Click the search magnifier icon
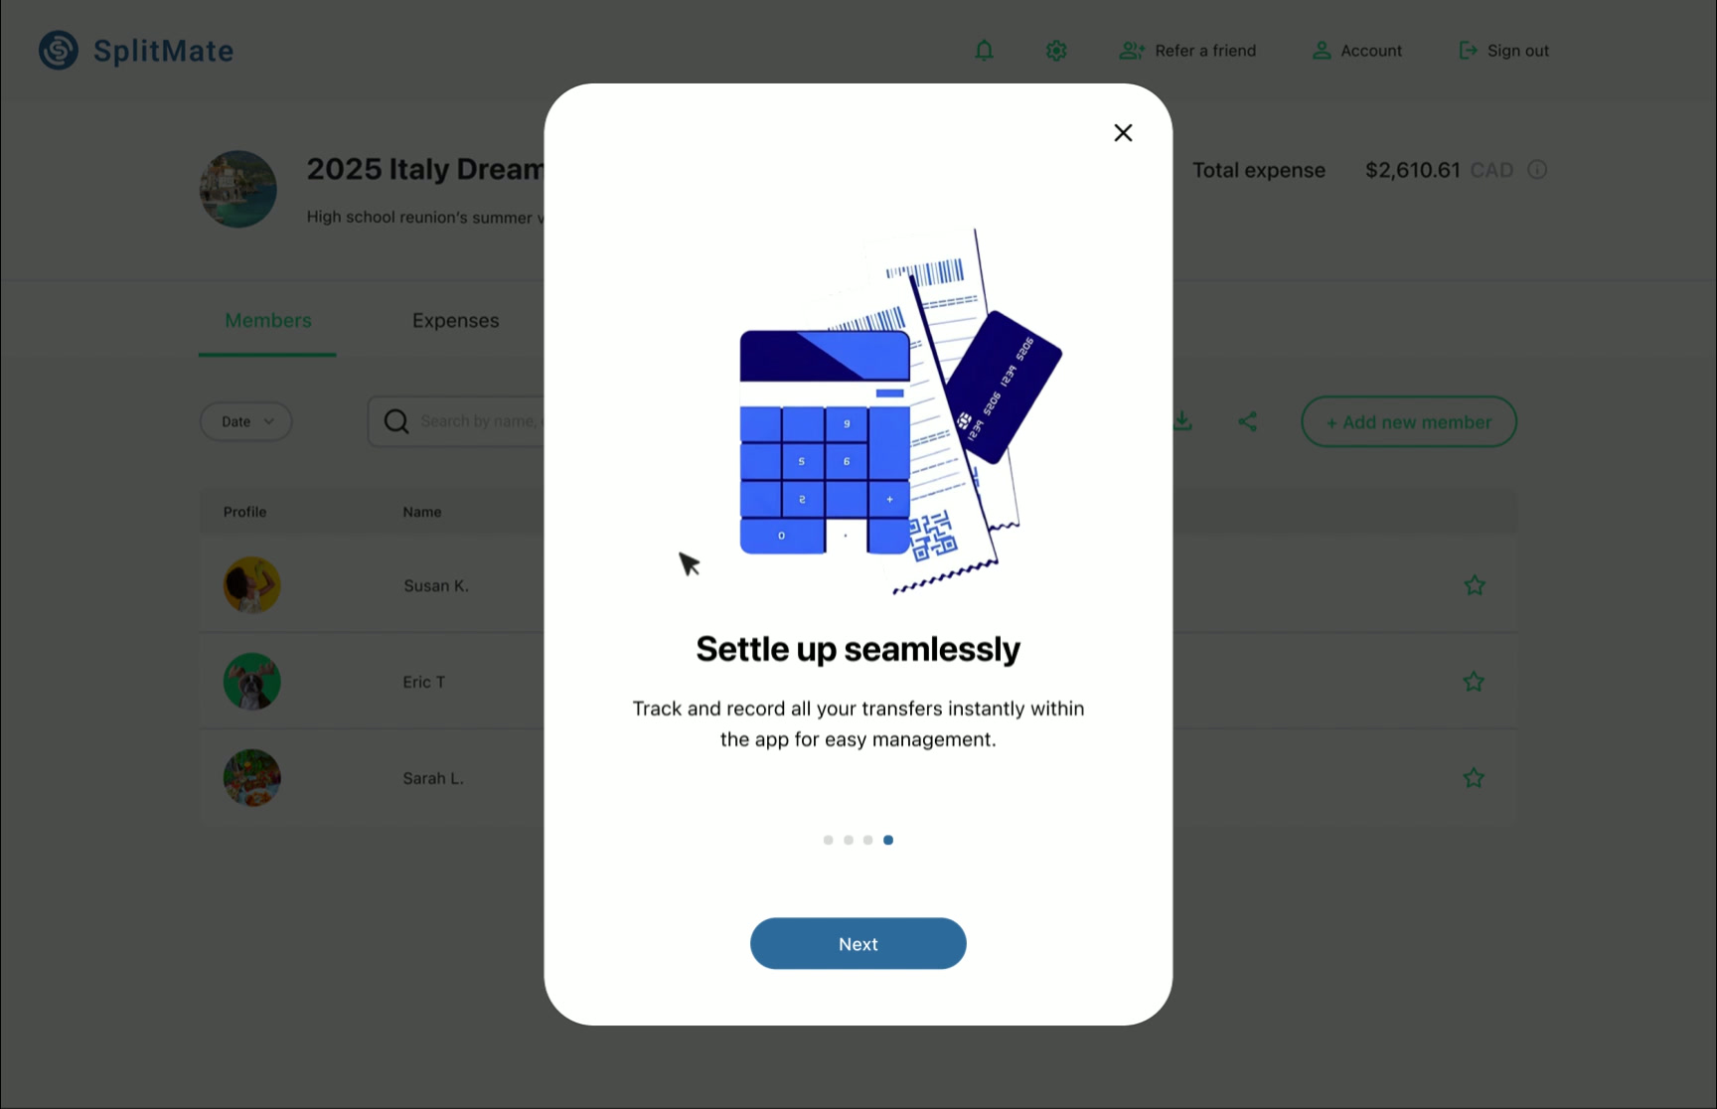1717x1109 pixels. pyautogui.click(x=396, y=421)
